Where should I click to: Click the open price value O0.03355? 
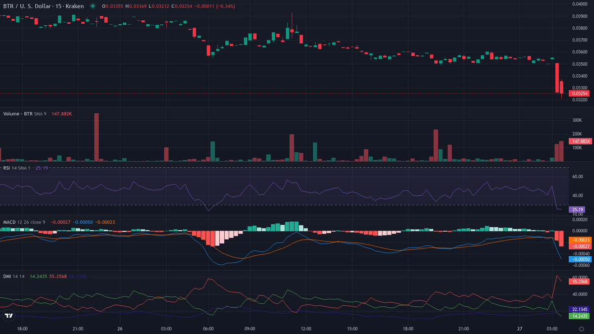pos(113,6)
